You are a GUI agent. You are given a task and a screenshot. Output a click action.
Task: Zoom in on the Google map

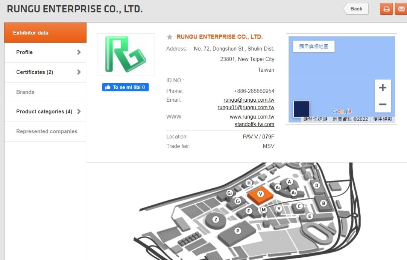[x=383, y=88]
